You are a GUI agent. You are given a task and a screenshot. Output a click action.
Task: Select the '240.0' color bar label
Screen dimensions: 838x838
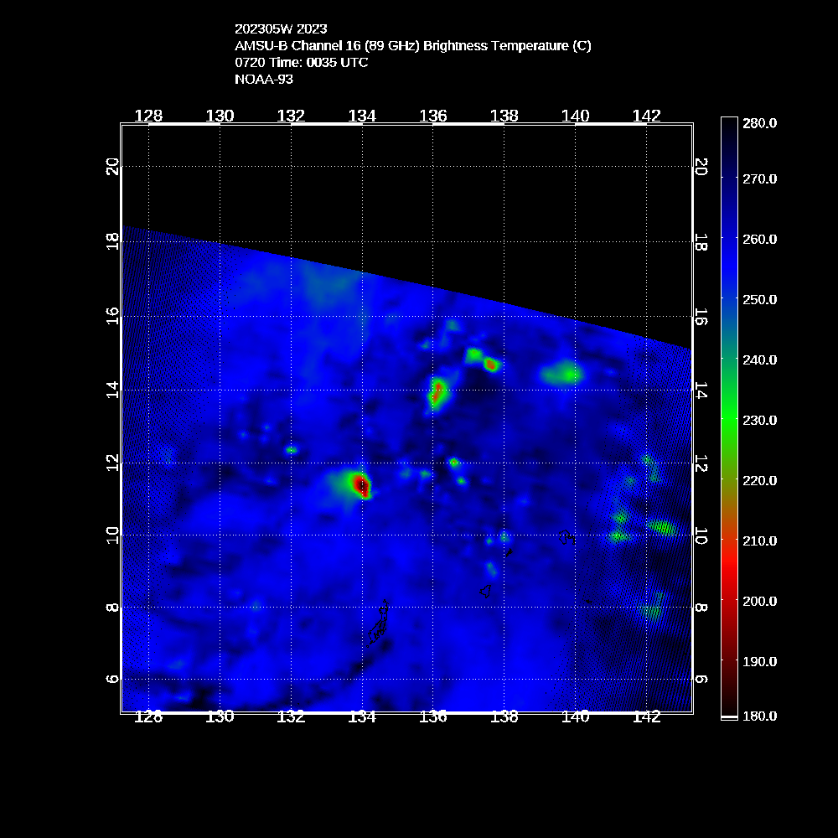(759, 360)
